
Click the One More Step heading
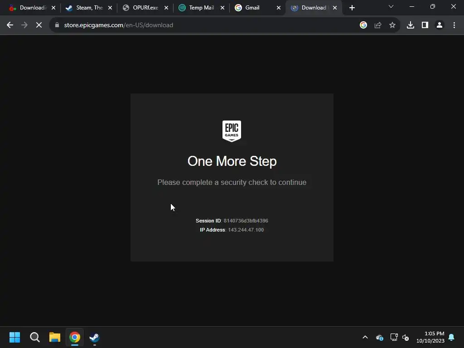click(x=232, y=161)
